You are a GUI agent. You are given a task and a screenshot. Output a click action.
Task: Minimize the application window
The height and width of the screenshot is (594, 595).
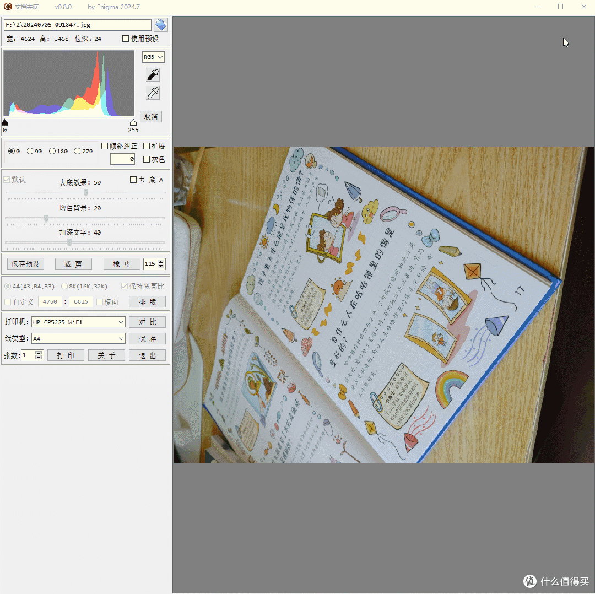[538, 7]
